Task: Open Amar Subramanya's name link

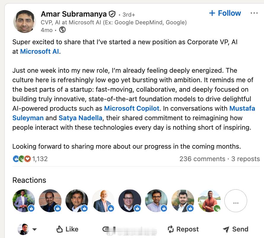Action: pos(74,14)
